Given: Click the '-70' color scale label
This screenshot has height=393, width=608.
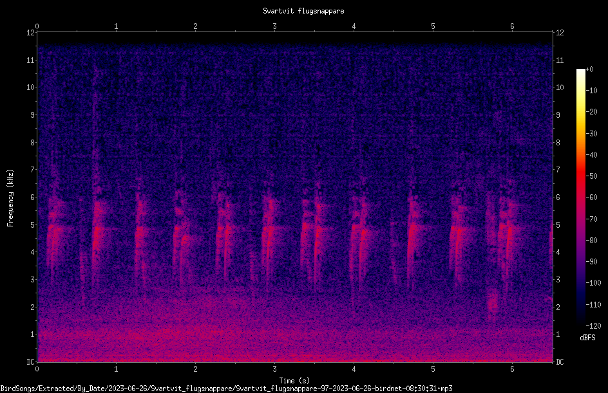Looking at the screenshot, I should 592,219.
